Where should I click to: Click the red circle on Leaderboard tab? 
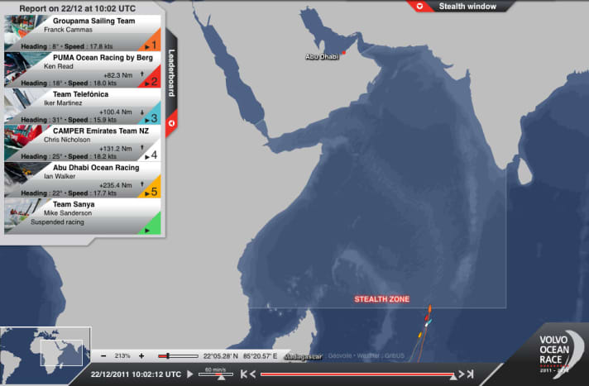(x=171, y=123)
